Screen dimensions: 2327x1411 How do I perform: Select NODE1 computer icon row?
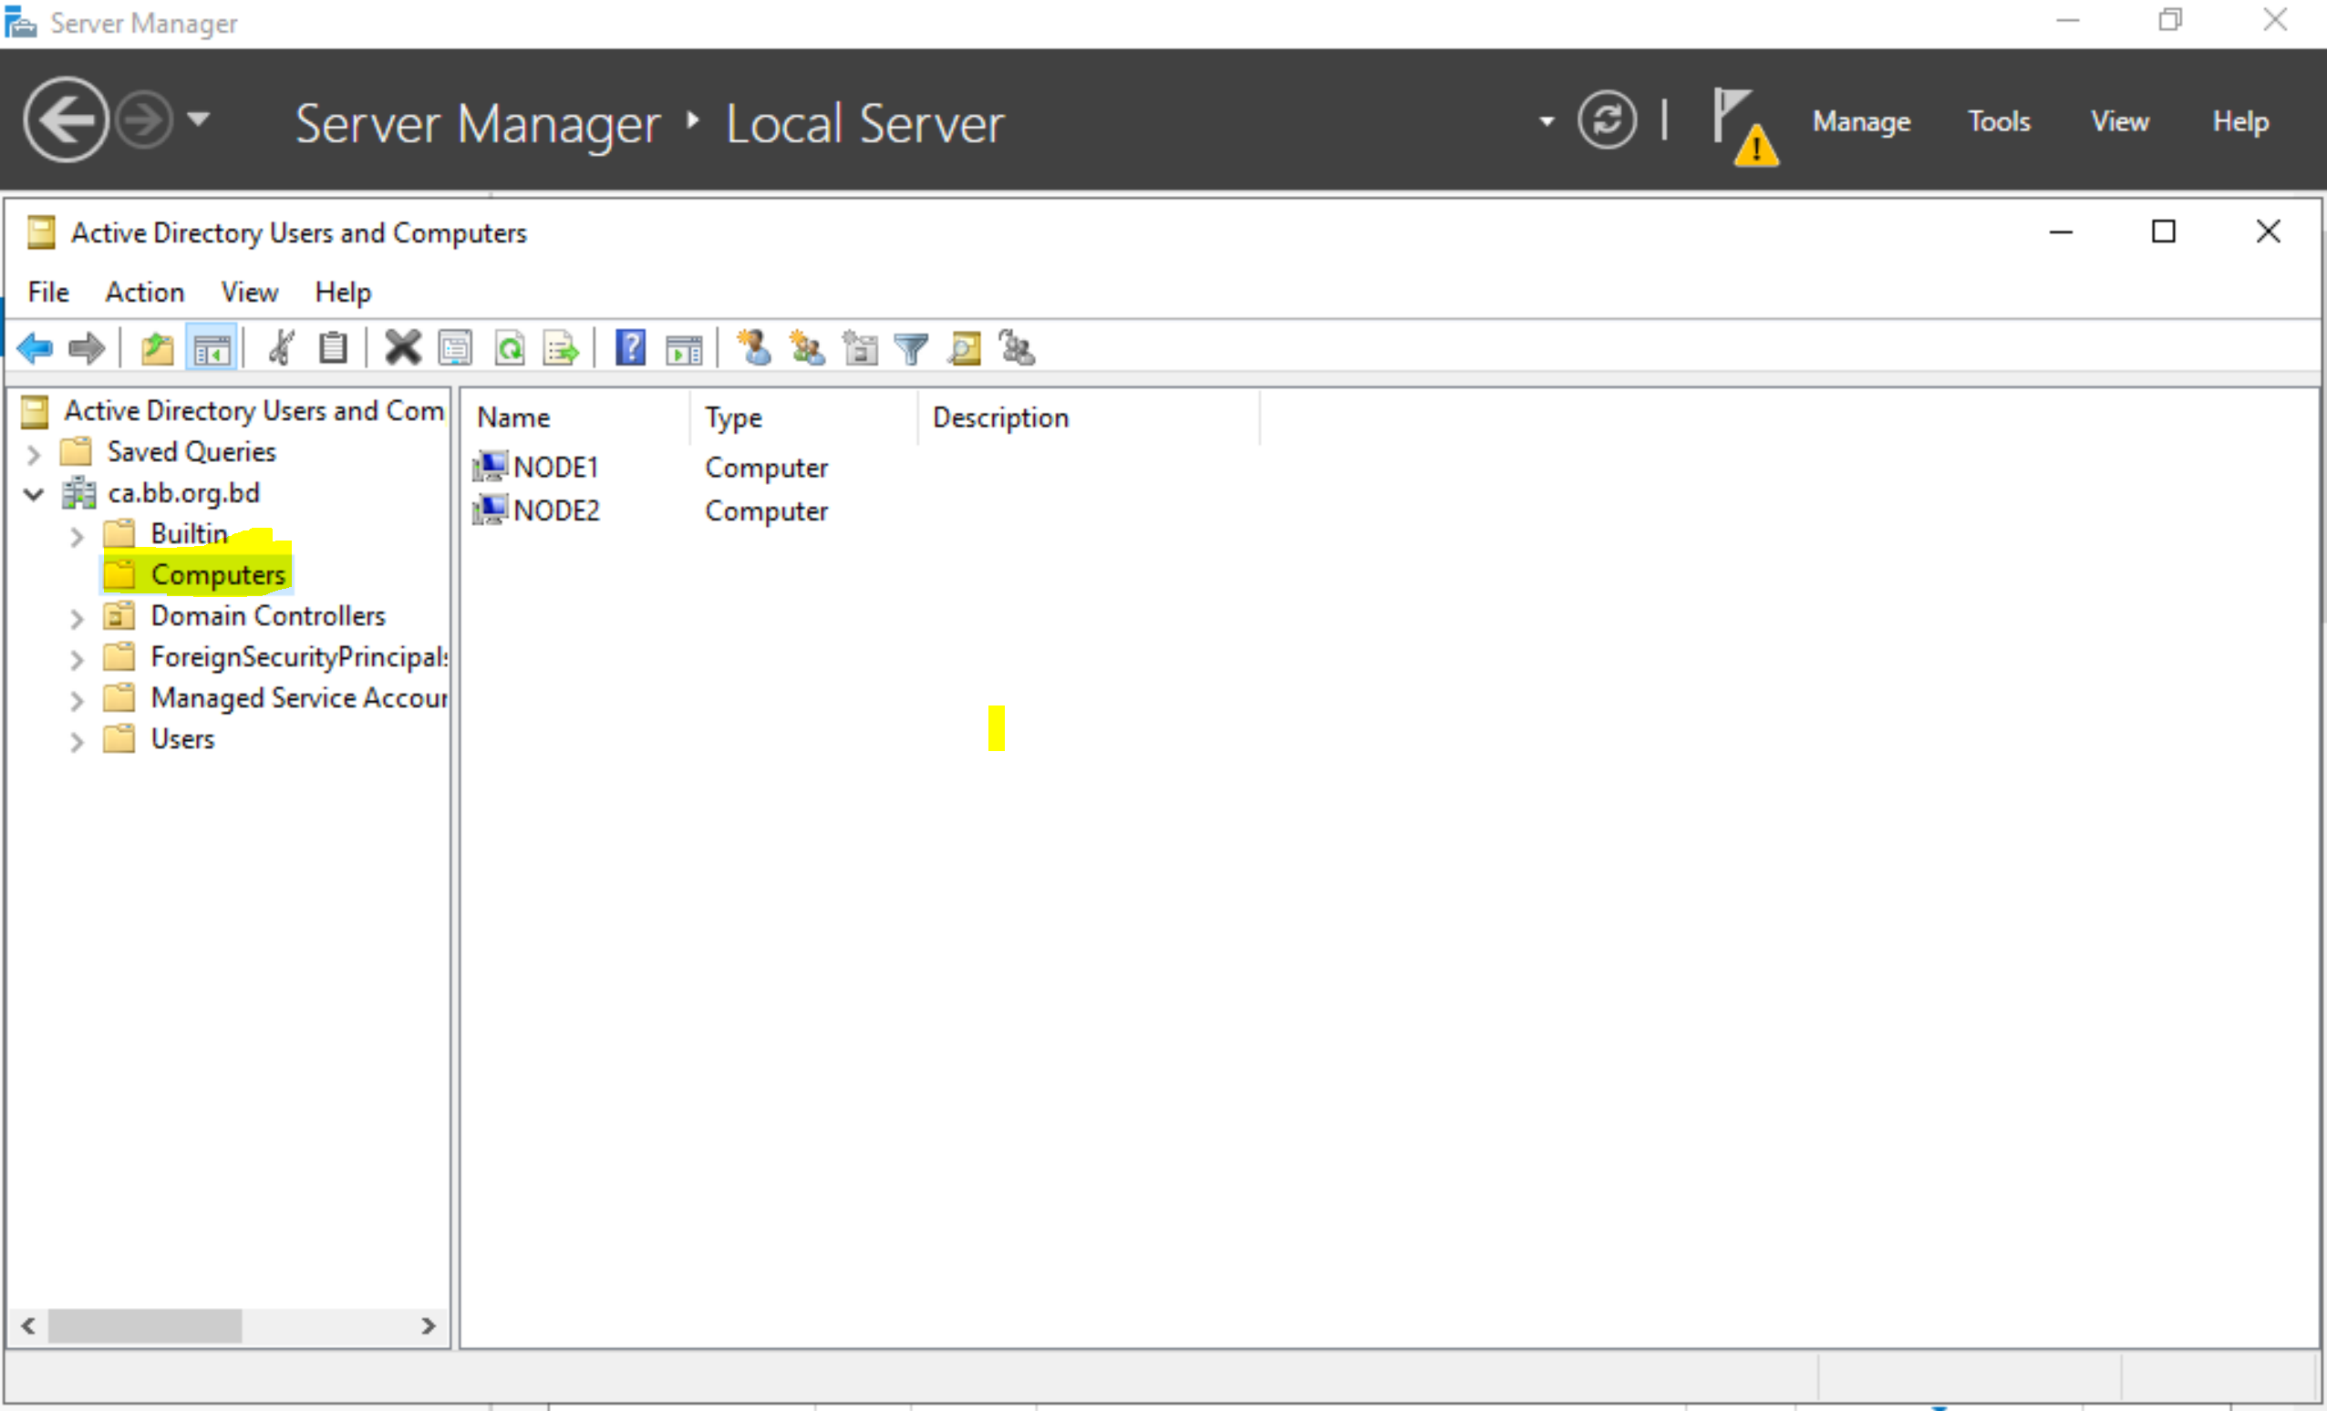click(x=536, y=467)
